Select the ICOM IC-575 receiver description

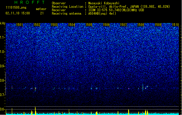116,10
